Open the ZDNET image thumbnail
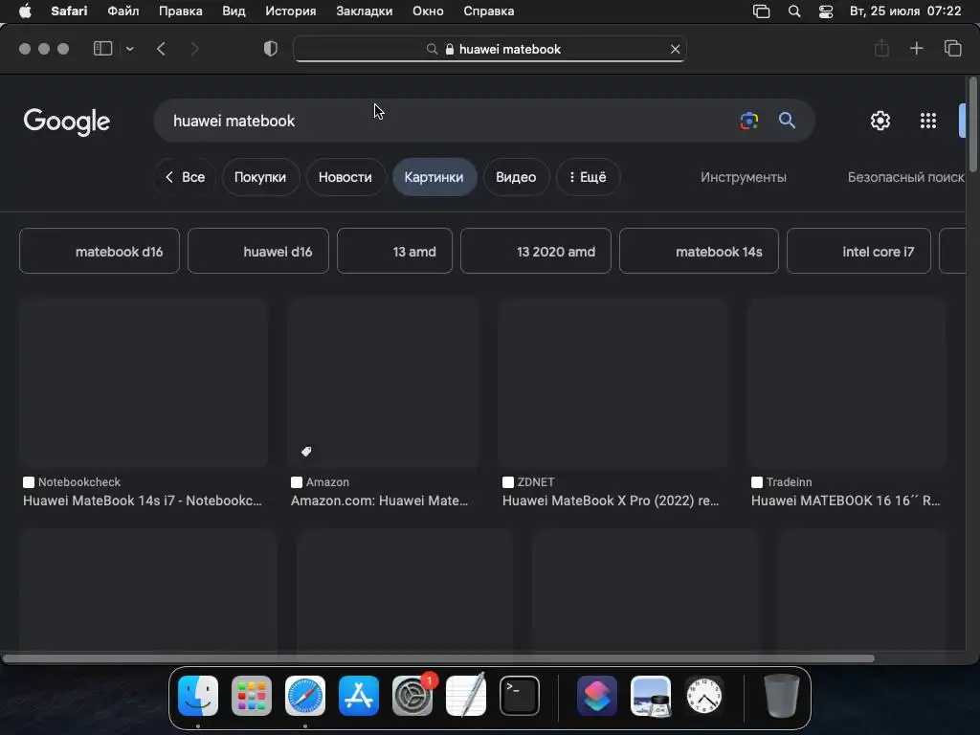 613,383
